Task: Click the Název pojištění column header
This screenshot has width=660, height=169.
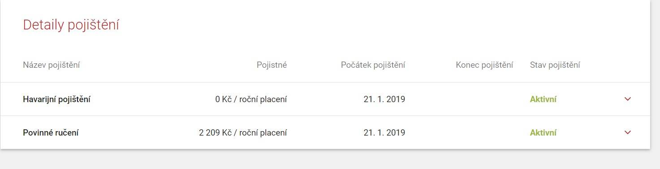Action: pyautogui.click(x=51, y=65)
